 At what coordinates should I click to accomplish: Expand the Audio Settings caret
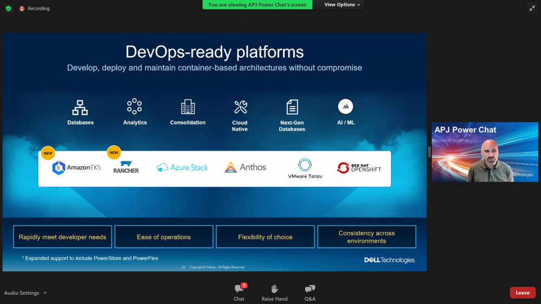click(45, 293)
